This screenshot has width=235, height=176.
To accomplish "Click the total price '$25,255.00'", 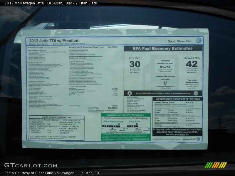I will pyautogui.click(x=113, y=108).
